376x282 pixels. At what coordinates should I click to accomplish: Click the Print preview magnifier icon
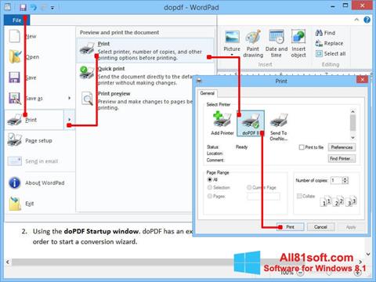(87, 99)
